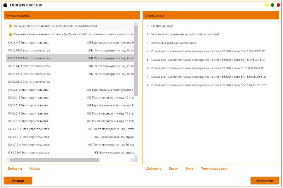Image resolution: width=283 pixels, height=188 pixels.
Task: Open Настройки button
Action: (x=265, y=181)
